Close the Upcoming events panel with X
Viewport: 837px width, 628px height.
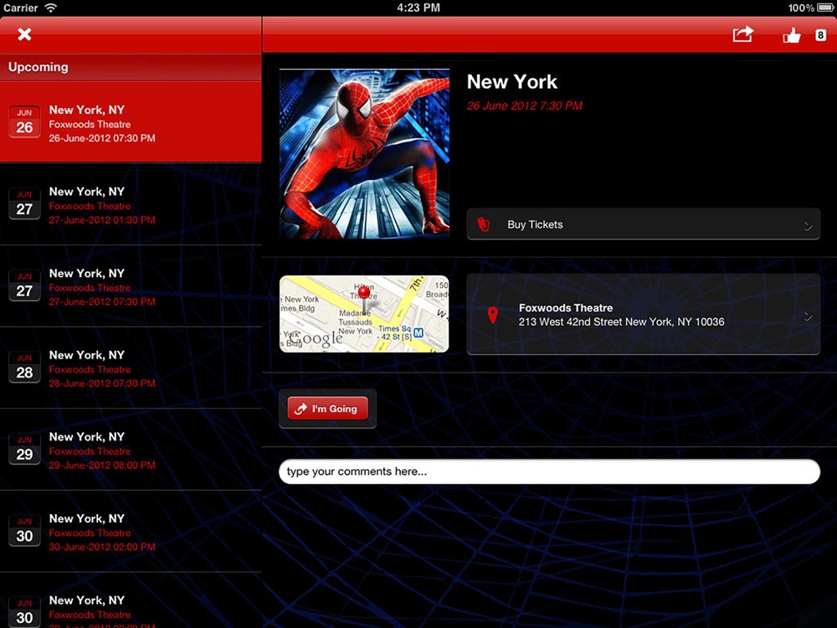(24, 34)
